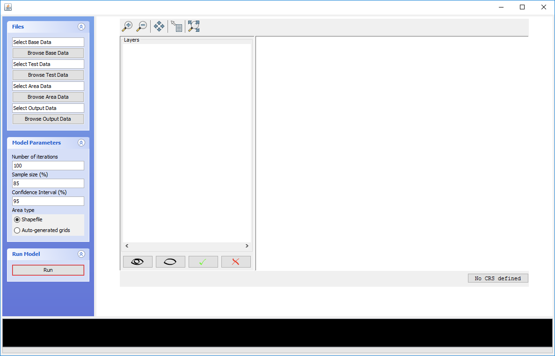Hide all layers with closed-eye button
Image resolution: width=555 pixels, height=356 pixels.
170,262
